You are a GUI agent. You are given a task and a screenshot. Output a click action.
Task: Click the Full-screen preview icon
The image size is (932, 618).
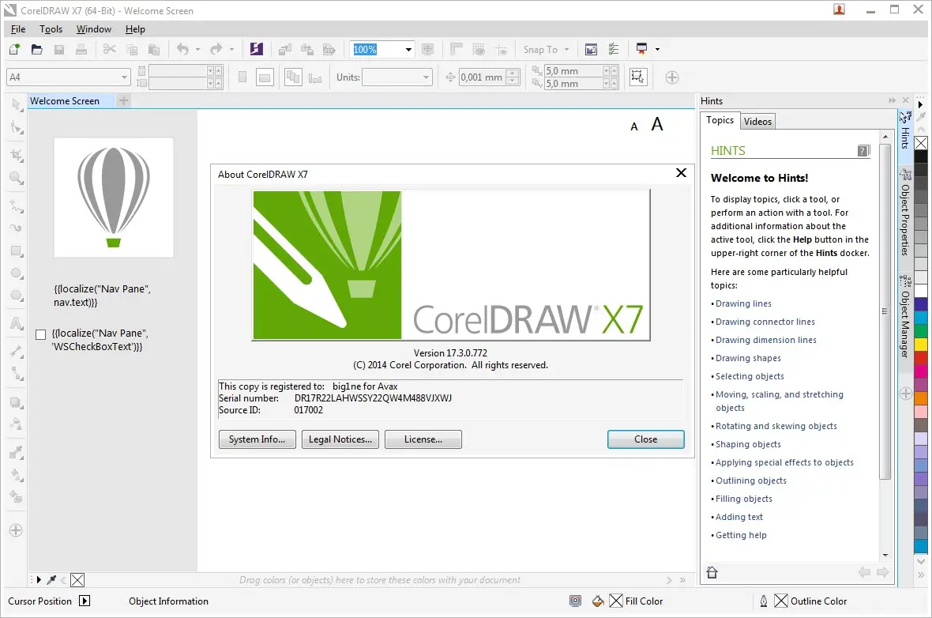[x=427, y=49]
